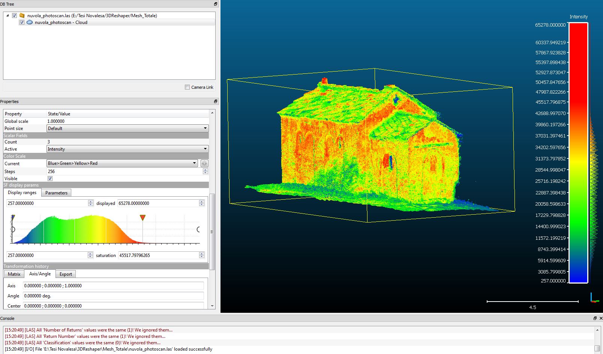
Task: Open the Point size dropdown
Action: click(127, 128)
